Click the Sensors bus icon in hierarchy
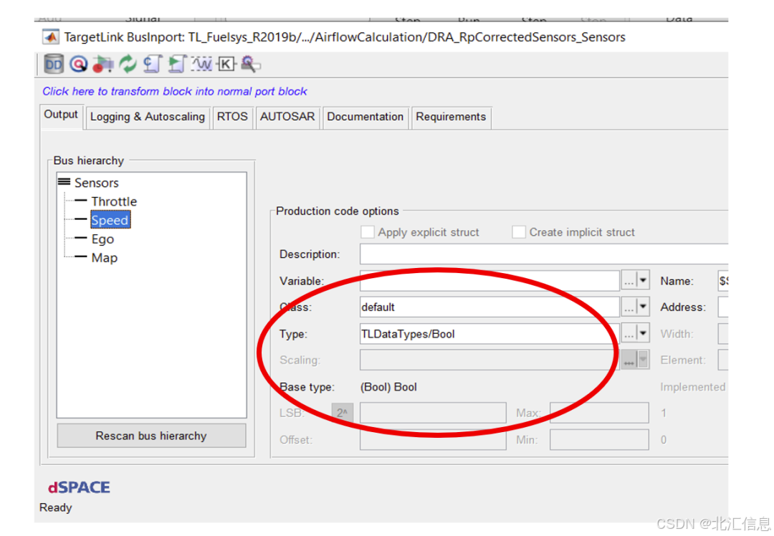This screenshot has width=774, height=536. point(64,181)
